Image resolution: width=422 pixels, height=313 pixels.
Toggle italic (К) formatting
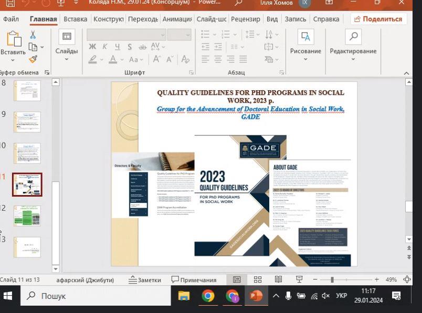coord(104,47)
